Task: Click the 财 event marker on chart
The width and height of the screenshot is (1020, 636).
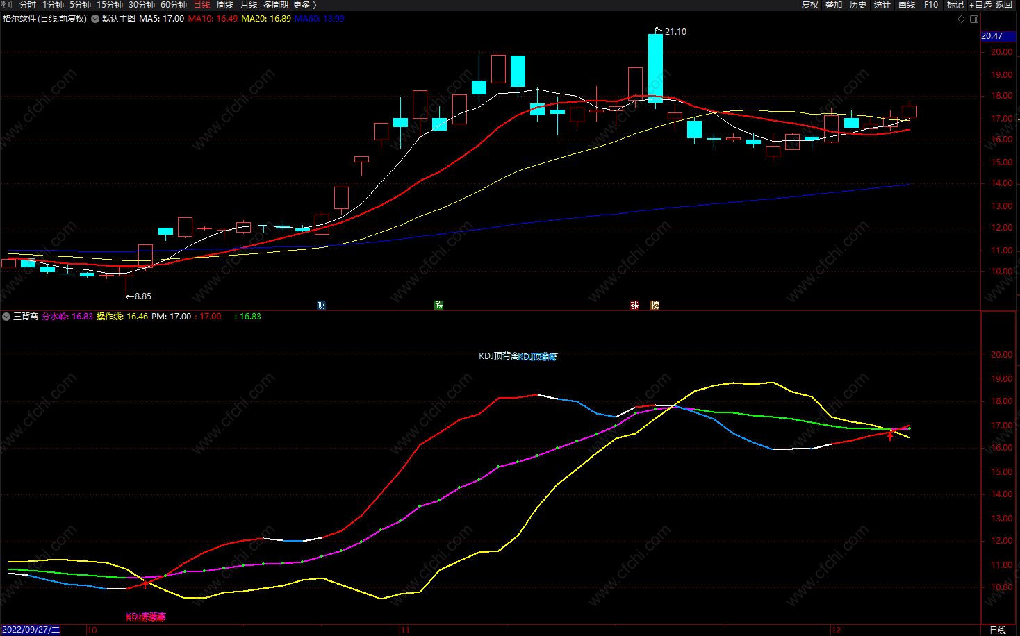Action: click(321, 306)
